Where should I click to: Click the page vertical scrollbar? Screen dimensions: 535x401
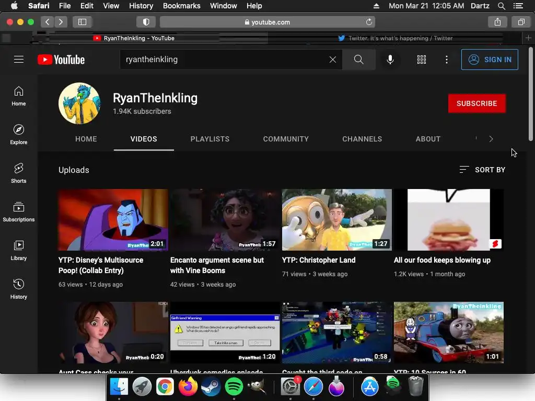(x=531, y=94)
